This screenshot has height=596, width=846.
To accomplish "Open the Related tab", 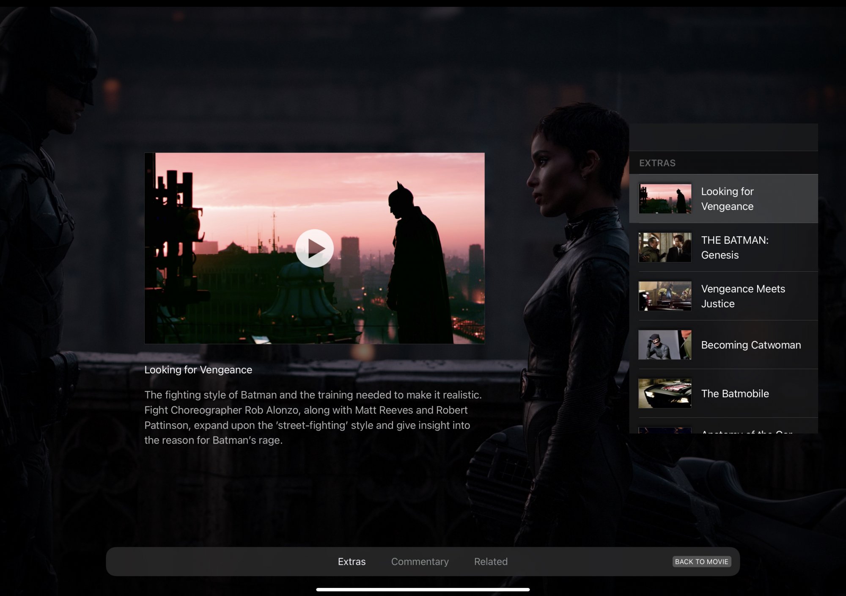I will pos(491,561).
